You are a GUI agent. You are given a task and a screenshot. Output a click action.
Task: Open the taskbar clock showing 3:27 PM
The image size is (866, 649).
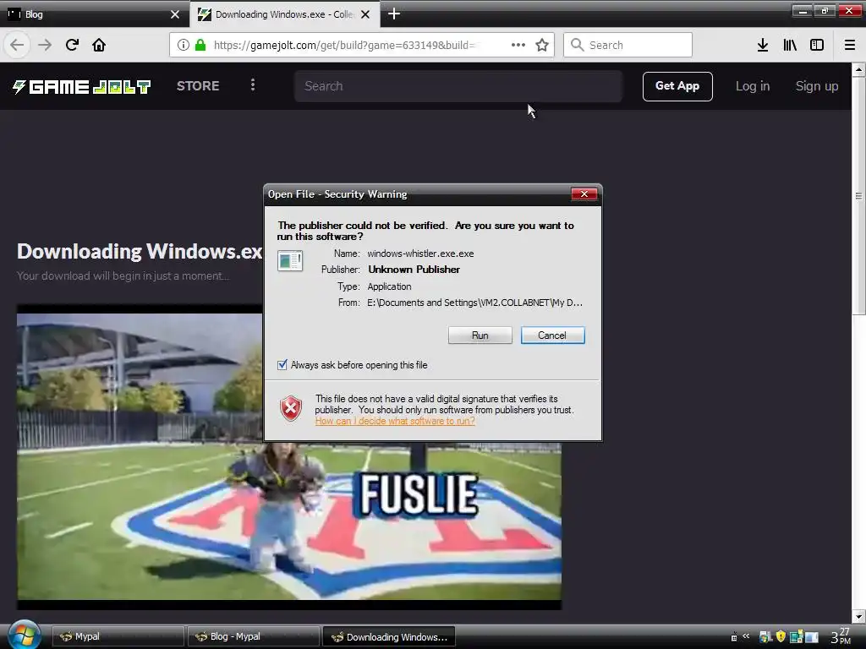(841, 636)
